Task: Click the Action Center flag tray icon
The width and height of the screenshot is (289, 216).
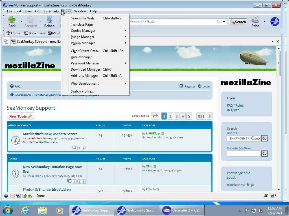Action: coord(247,210)
